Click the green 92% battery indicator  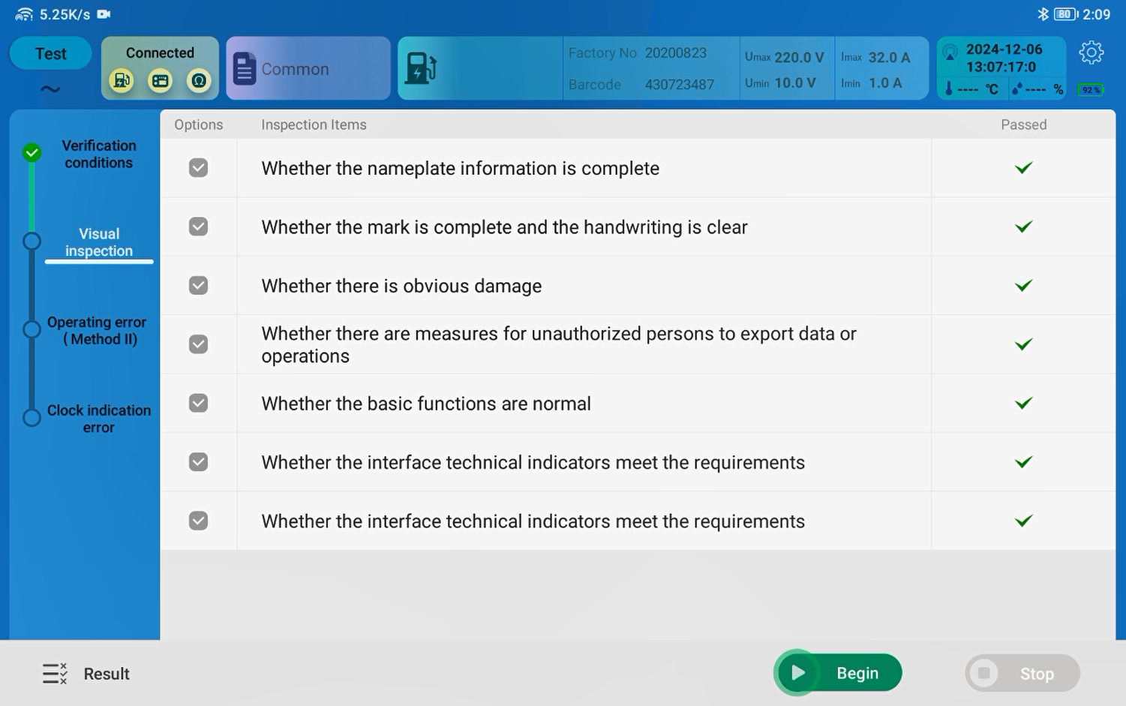[x=1091, y=90]
